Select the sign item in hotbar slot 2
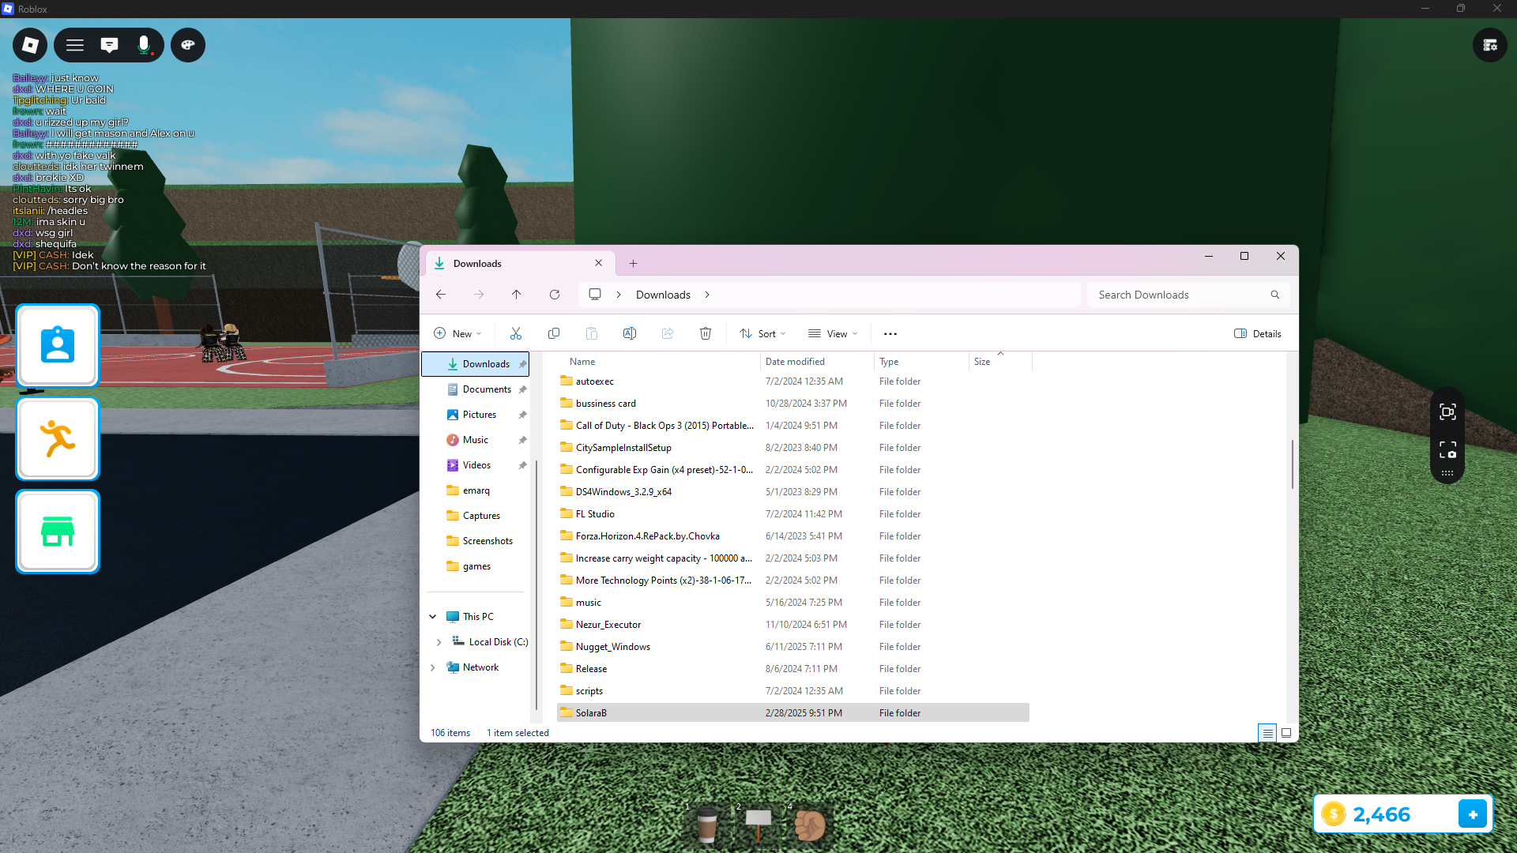Image resolution: width=1517 pixels, height=853 pixels. pos(758,825)
